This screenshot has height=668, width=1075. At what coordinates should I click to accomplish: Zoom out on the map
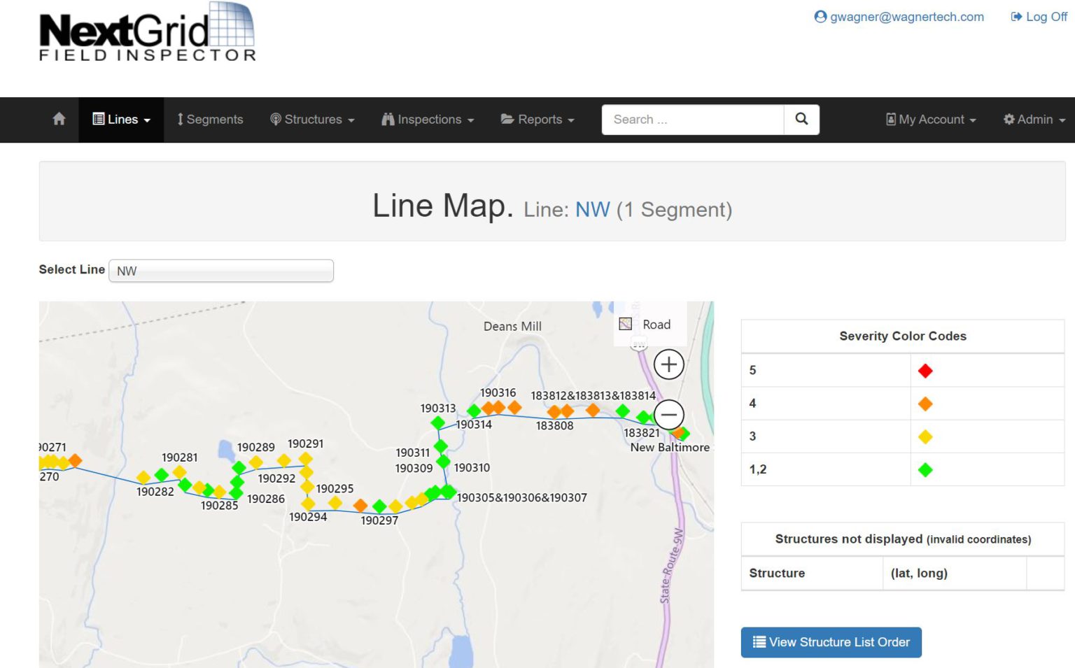[x=668, y=415]
